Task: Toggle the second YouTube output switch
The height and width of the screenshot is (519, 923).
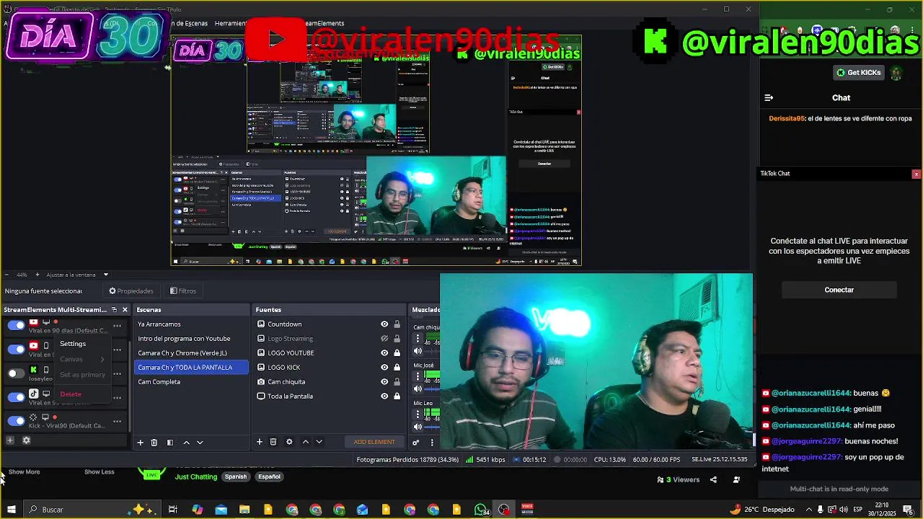Action: (x=16, y=350)
